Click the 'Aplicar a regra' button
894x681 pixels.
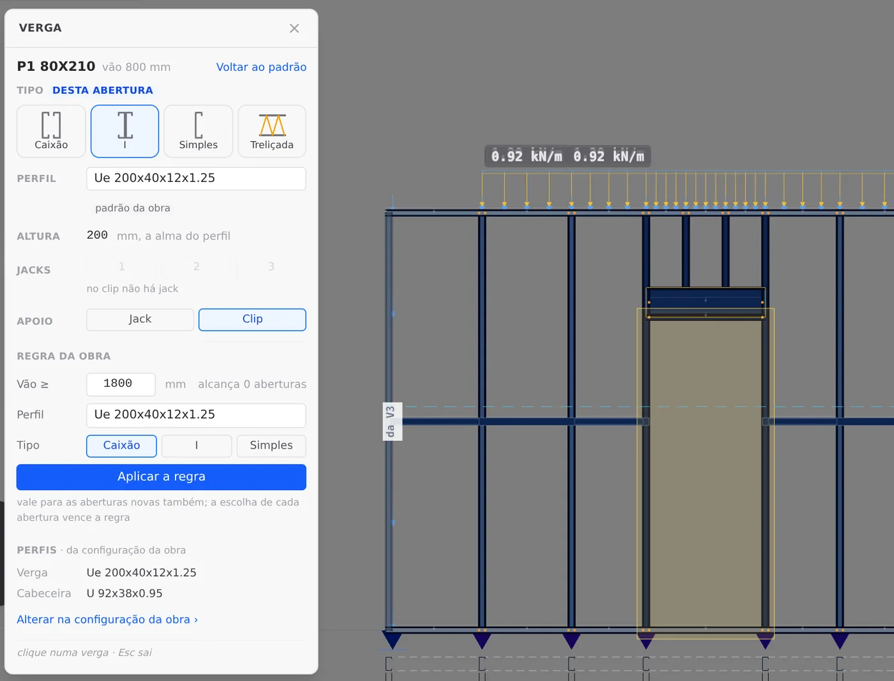click(x=162, y=477)
